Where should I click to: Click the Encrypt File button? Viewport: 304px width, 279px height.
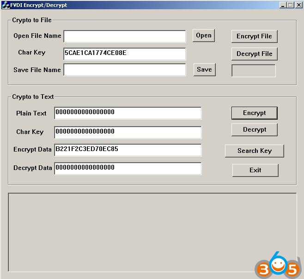[255, 36]
